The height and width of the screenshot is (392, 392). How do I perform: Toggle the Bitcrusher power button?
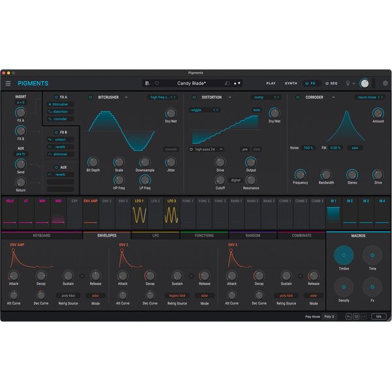pyautogui.click(x=90, y=97)
